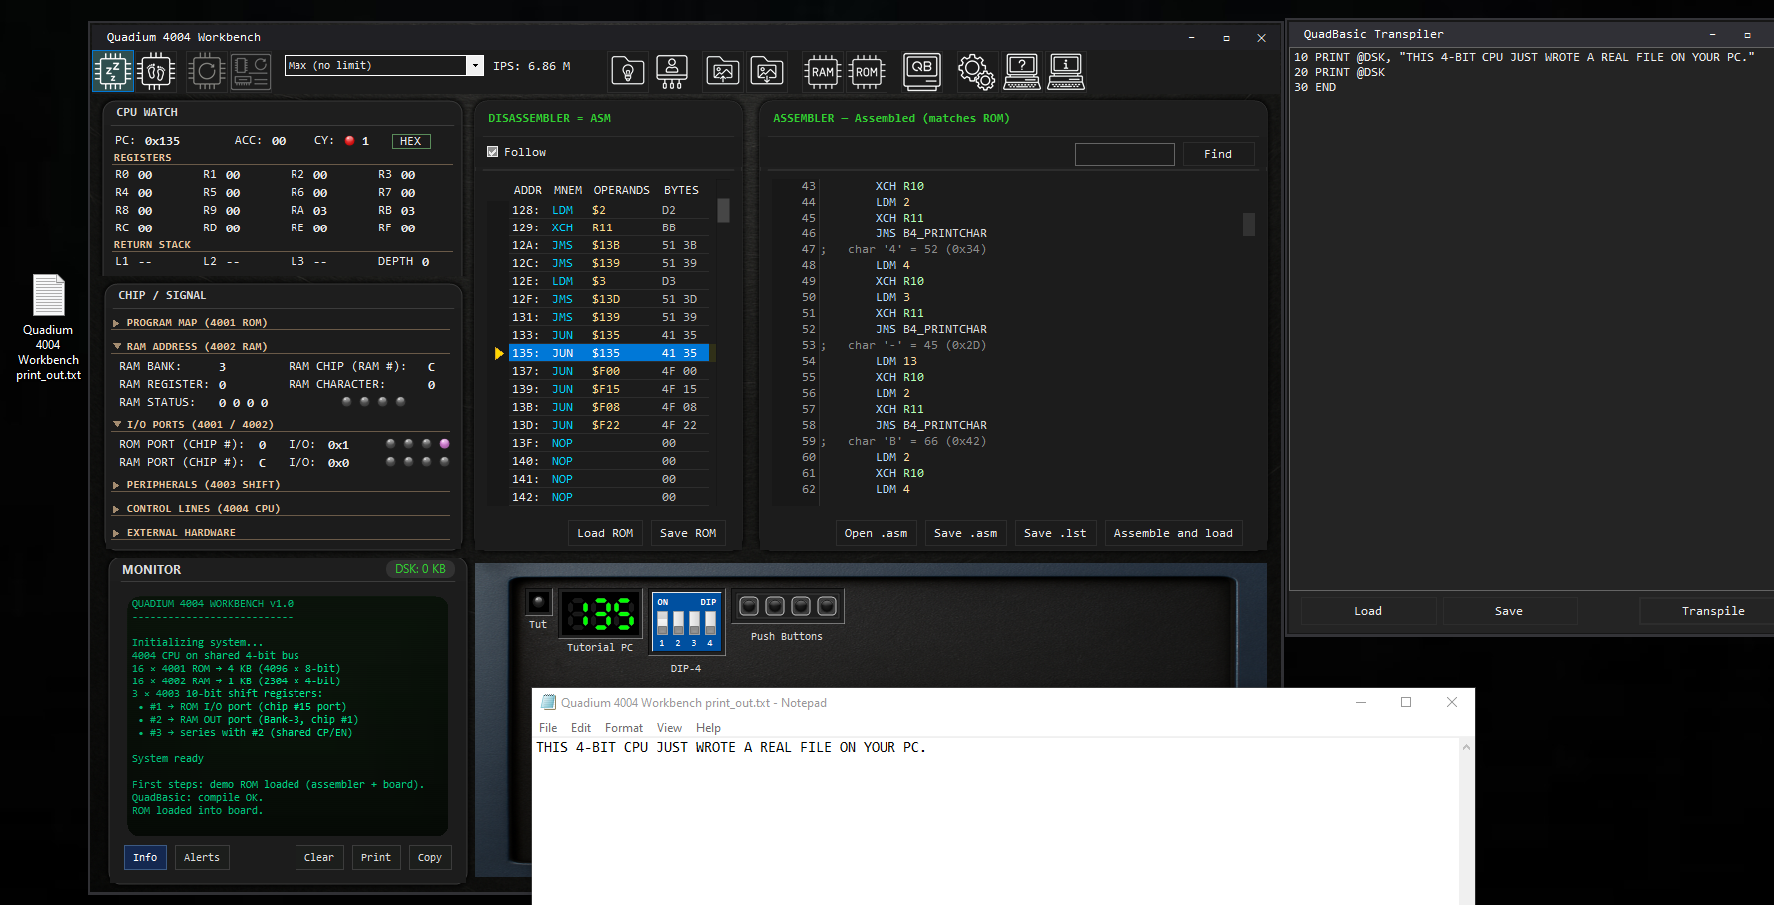Click the sleeping CPU chip toolbar icon

pos(113,72)
